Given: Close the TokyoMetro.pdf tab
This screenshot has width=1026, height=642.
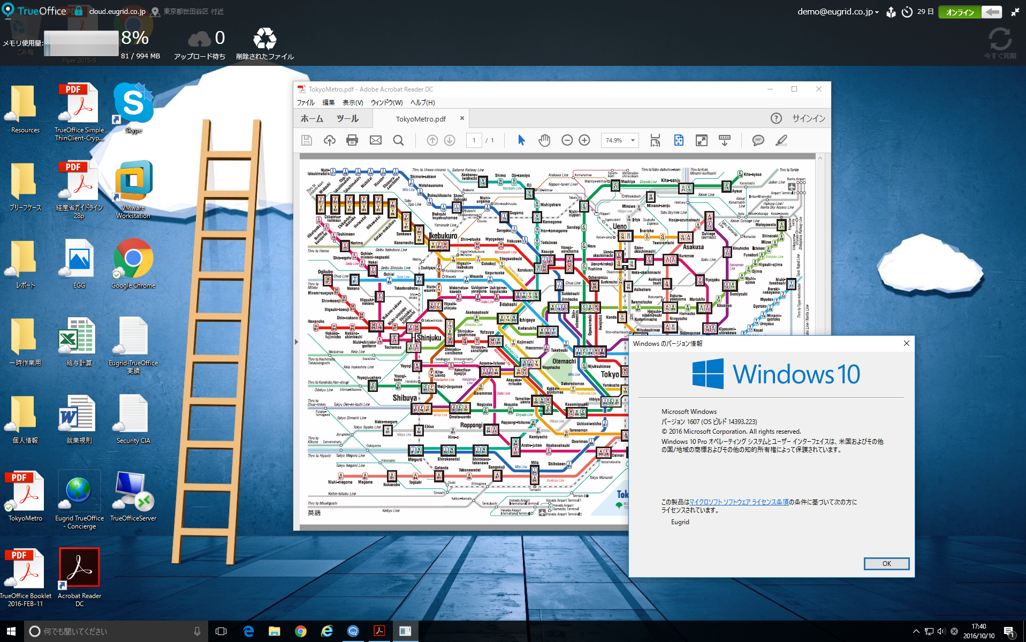Looking at the screenshot, I should pos(462,118).
